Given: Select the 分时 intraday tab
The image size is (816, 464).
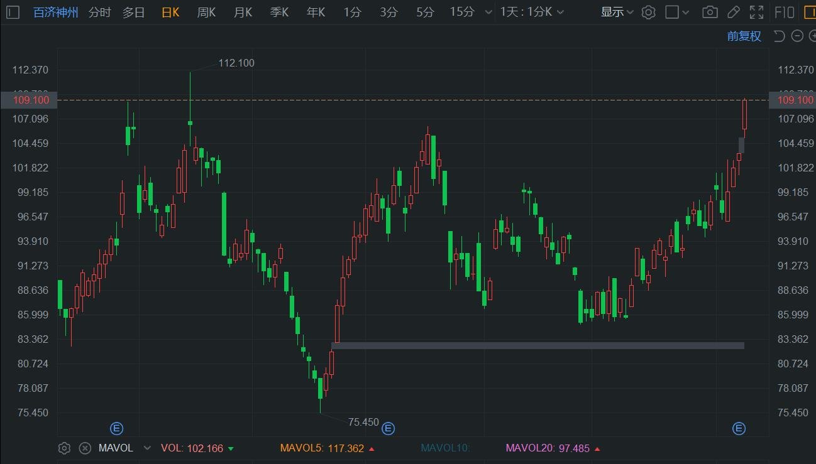Looking at the screenshot, I should (99, 12).
